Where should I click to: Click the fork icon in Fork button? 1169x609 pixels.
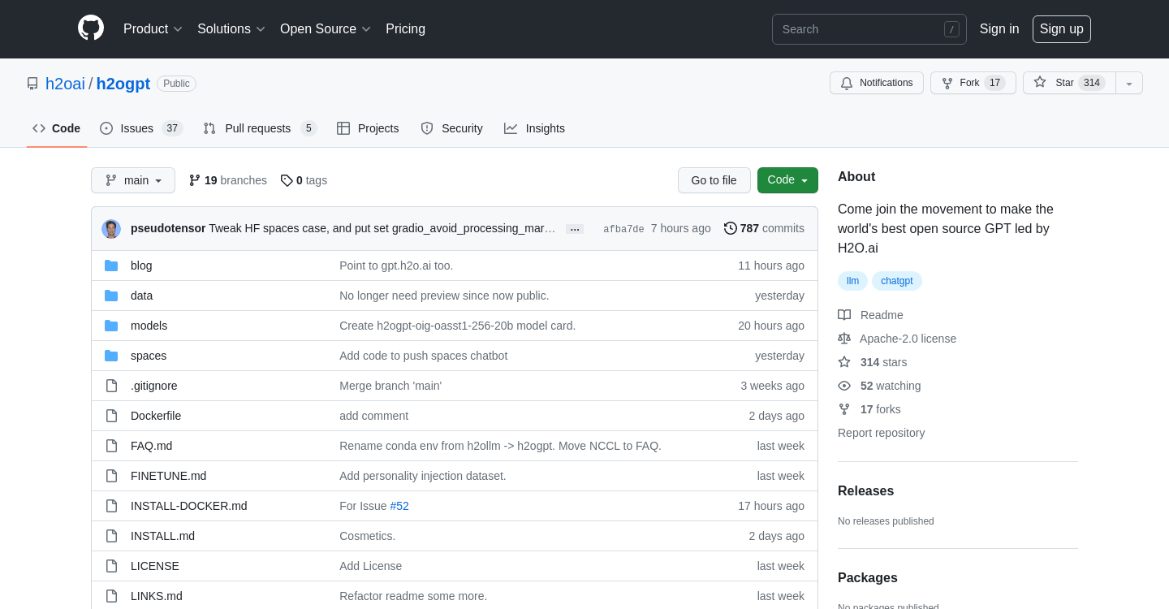coord(947,83)
